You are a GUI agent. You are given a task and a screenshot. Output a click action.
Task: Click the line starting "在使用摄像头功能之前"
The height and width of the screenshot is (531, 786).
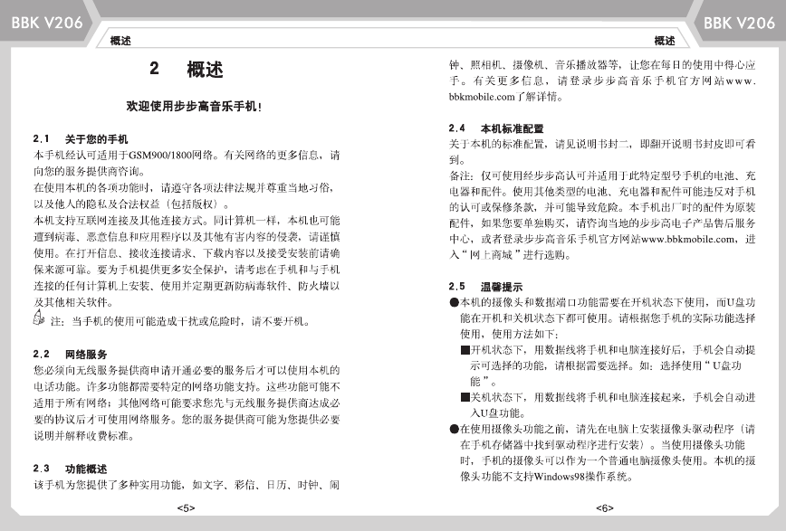602,430
